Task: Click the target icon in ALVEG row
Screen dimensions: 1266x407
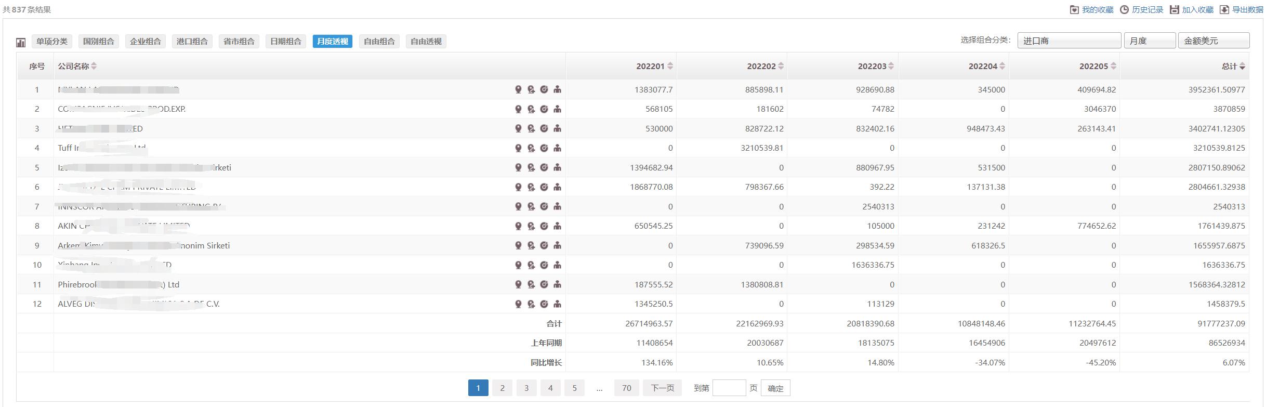Action: 544,304
